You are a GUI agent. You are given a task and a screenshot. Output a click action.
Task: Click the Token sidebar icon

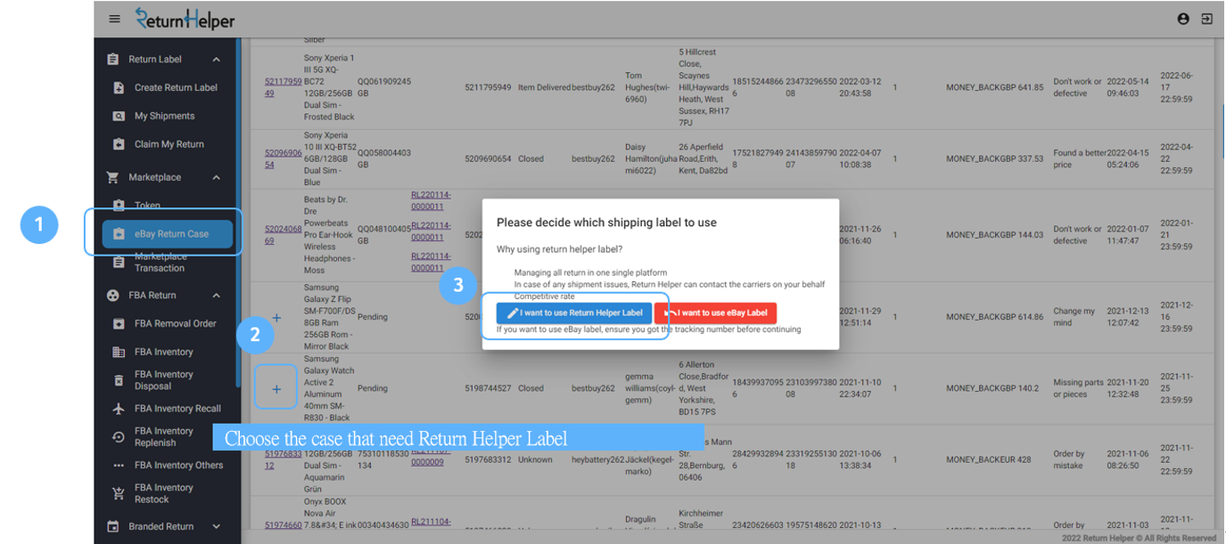tap(119, 205)
